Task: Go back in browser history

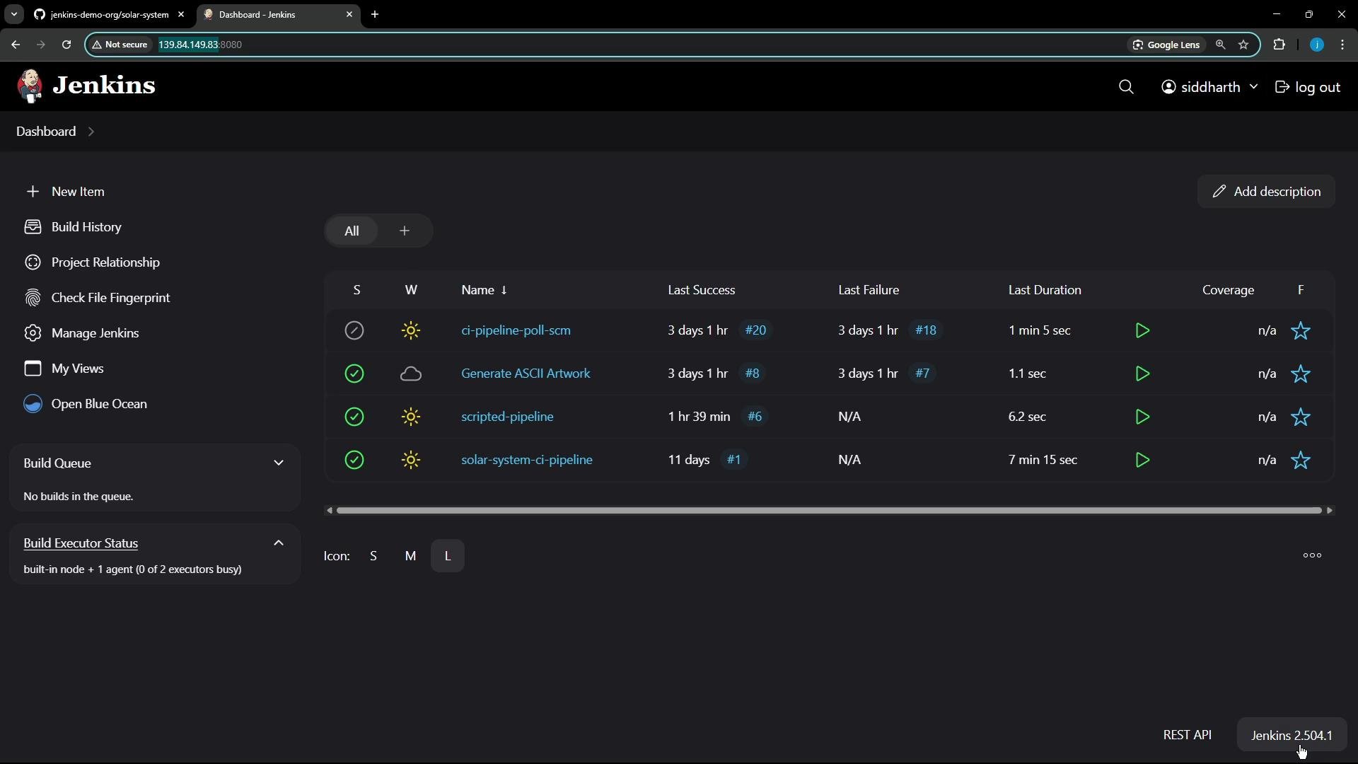Action: pos(16,45)
